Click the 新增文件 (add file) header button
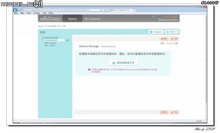Screen dimensions: 220x133 coord(172,32)
